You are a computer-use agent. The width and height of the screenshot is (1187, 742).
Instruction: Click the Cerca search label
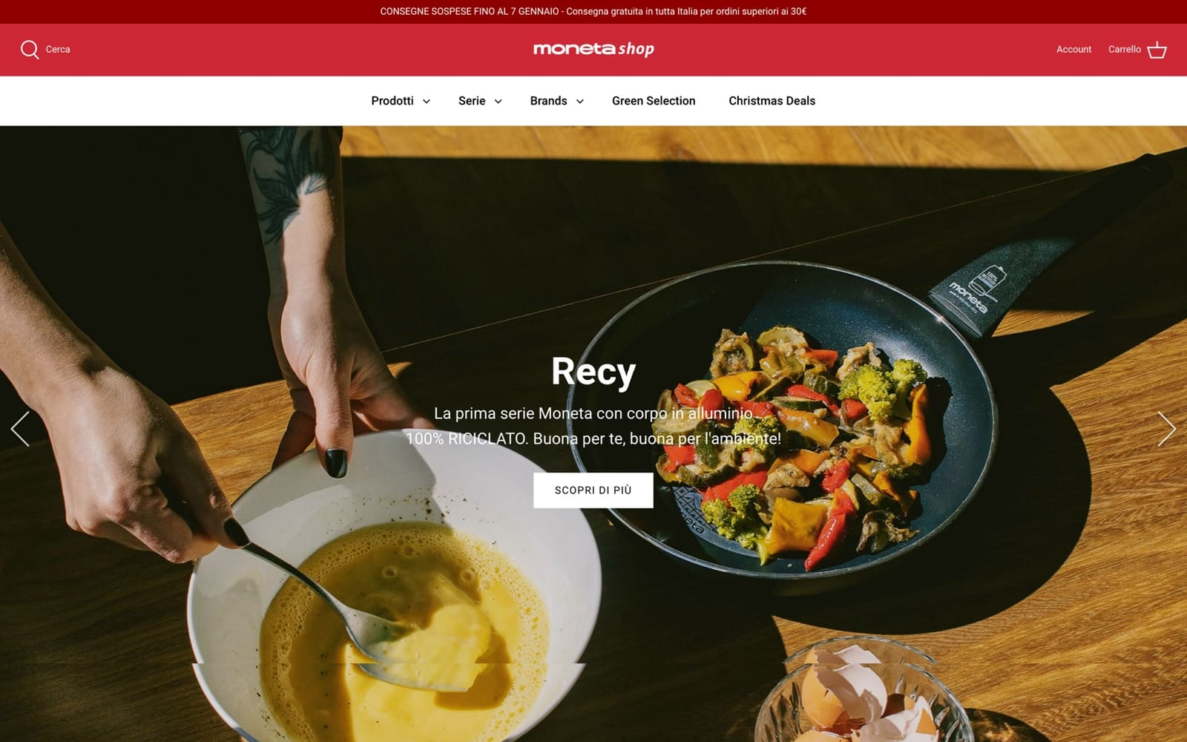click(58, 49)
